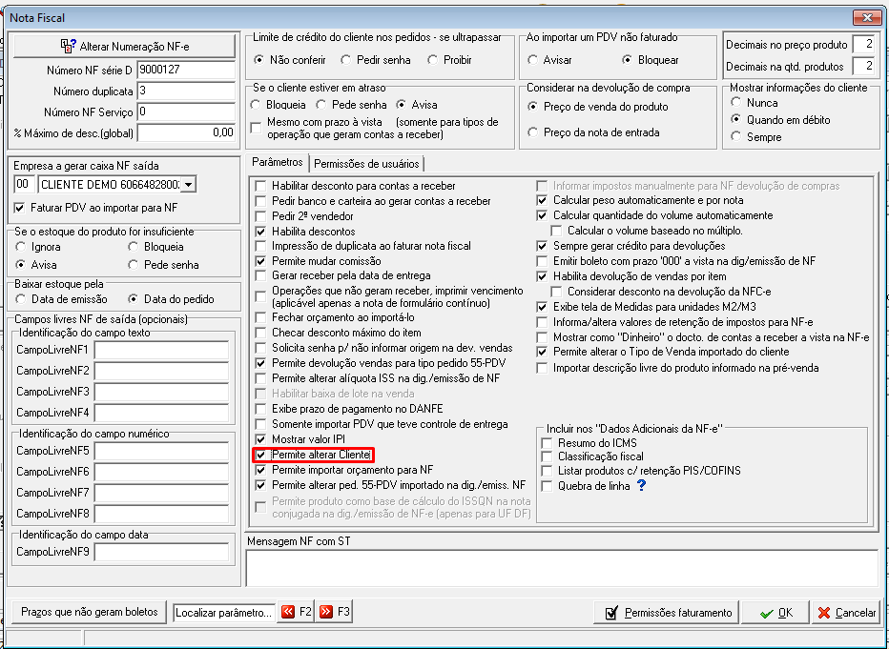
Task: Select the Parâmetros tab
Action: point(278,162)
